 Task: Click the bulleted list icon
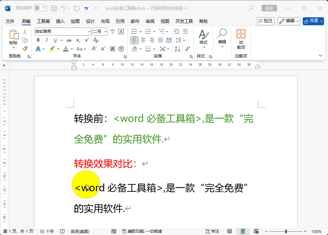(x=134, y=32)
